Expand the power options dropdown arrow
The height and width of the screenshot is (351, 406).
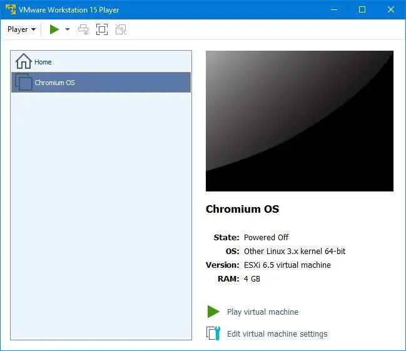(x=68, y=29)
